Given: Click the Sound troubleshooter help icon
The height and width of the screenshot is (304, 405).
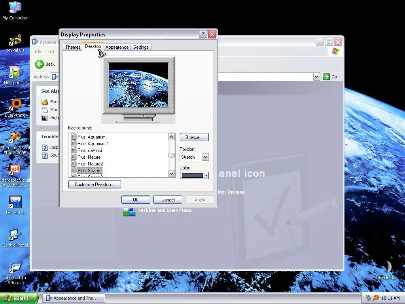Looking at the screenshot, I should click(45, 155).
